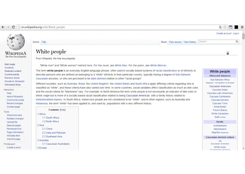The image size is (245, 174).
Task: Hide the Contents box via [hide]
Action: (x=63, y=110)
